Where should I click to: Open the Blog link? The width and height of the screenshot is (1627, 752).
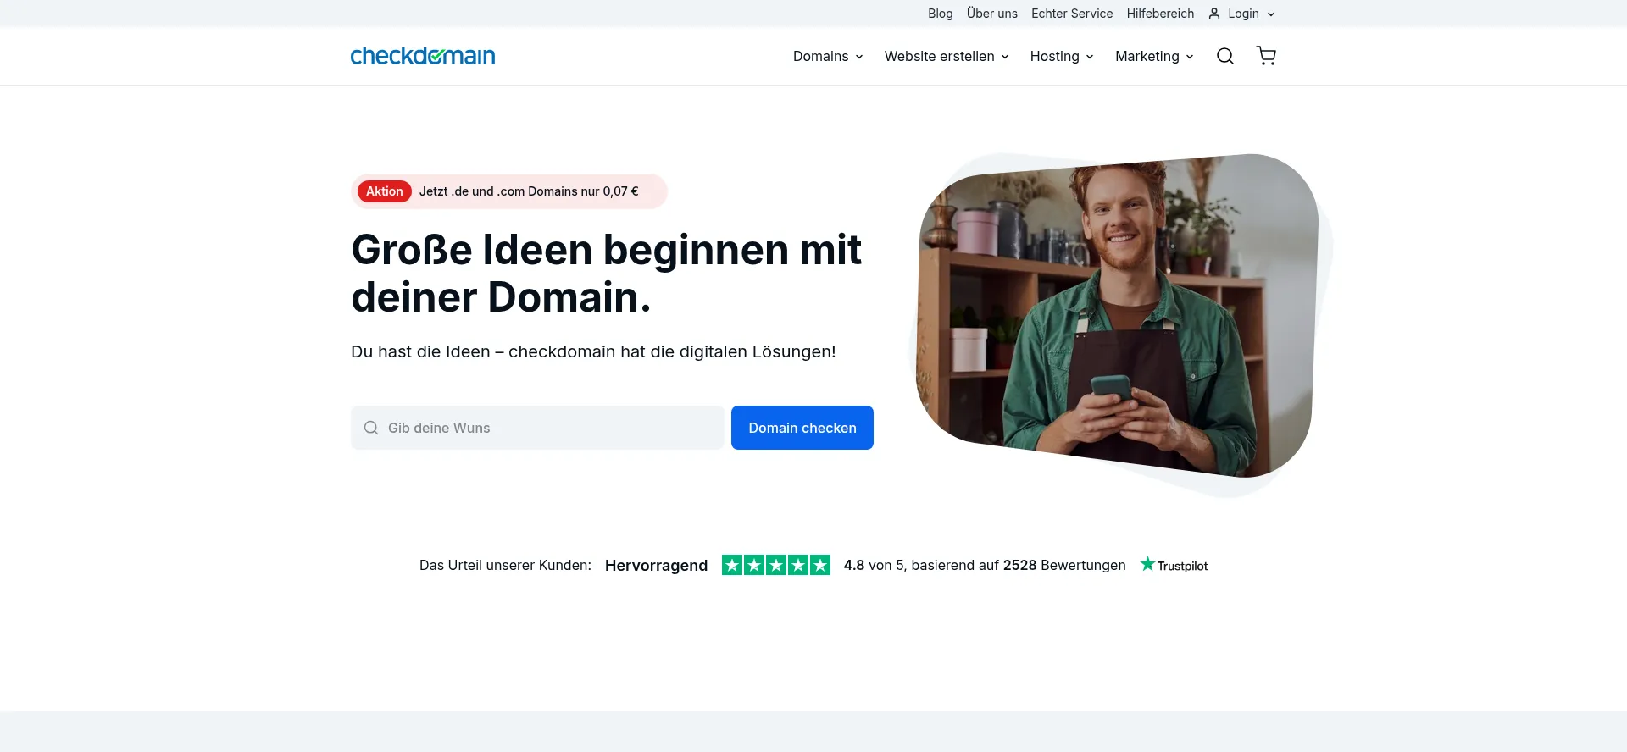[941, 14]
